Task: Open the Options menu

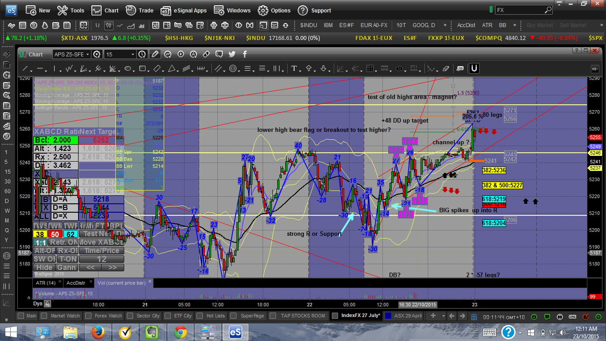Action: pos(274,10)
